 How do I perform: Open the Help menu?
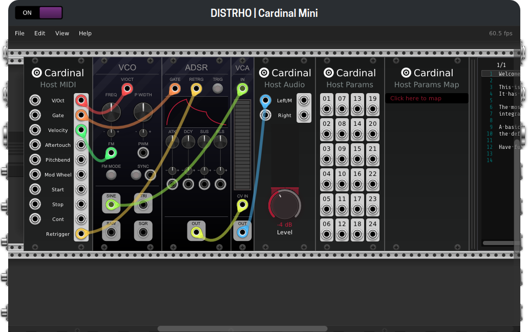[x=85, y=33]
